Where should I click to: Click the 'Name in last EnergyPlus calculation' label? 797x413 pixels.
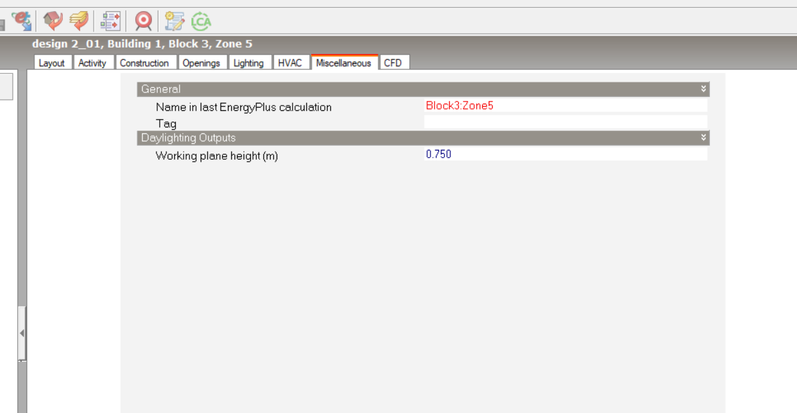pyautogui.click(x=244, y=107)
